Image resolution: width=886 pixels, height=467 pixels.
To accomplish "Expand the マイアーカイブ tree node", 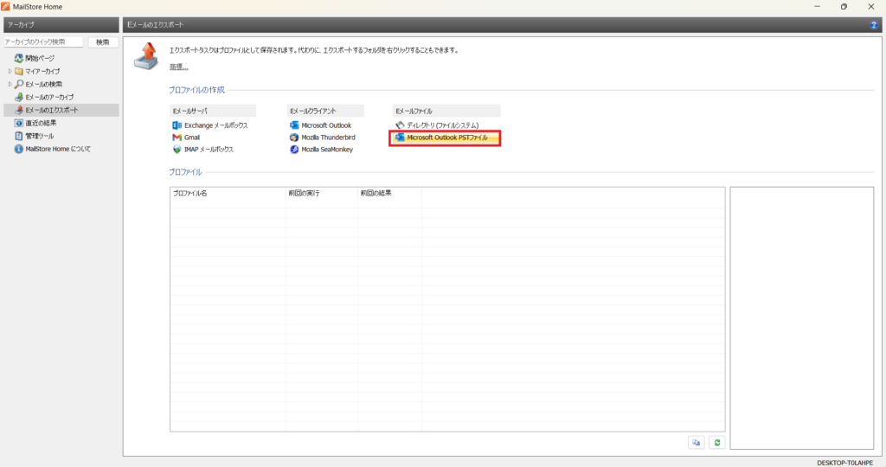I will (10, 71).
